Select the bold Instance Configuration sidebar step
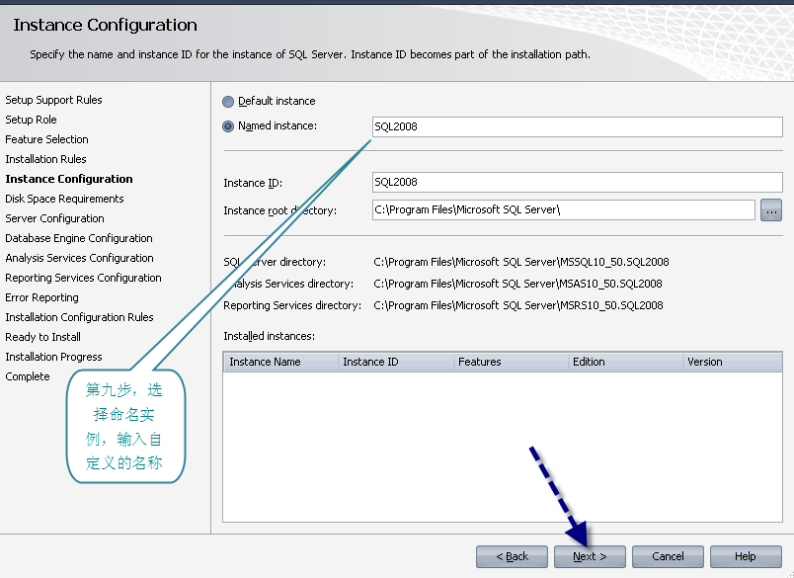This screenshot has height=578, width=794. pos(69,179)
